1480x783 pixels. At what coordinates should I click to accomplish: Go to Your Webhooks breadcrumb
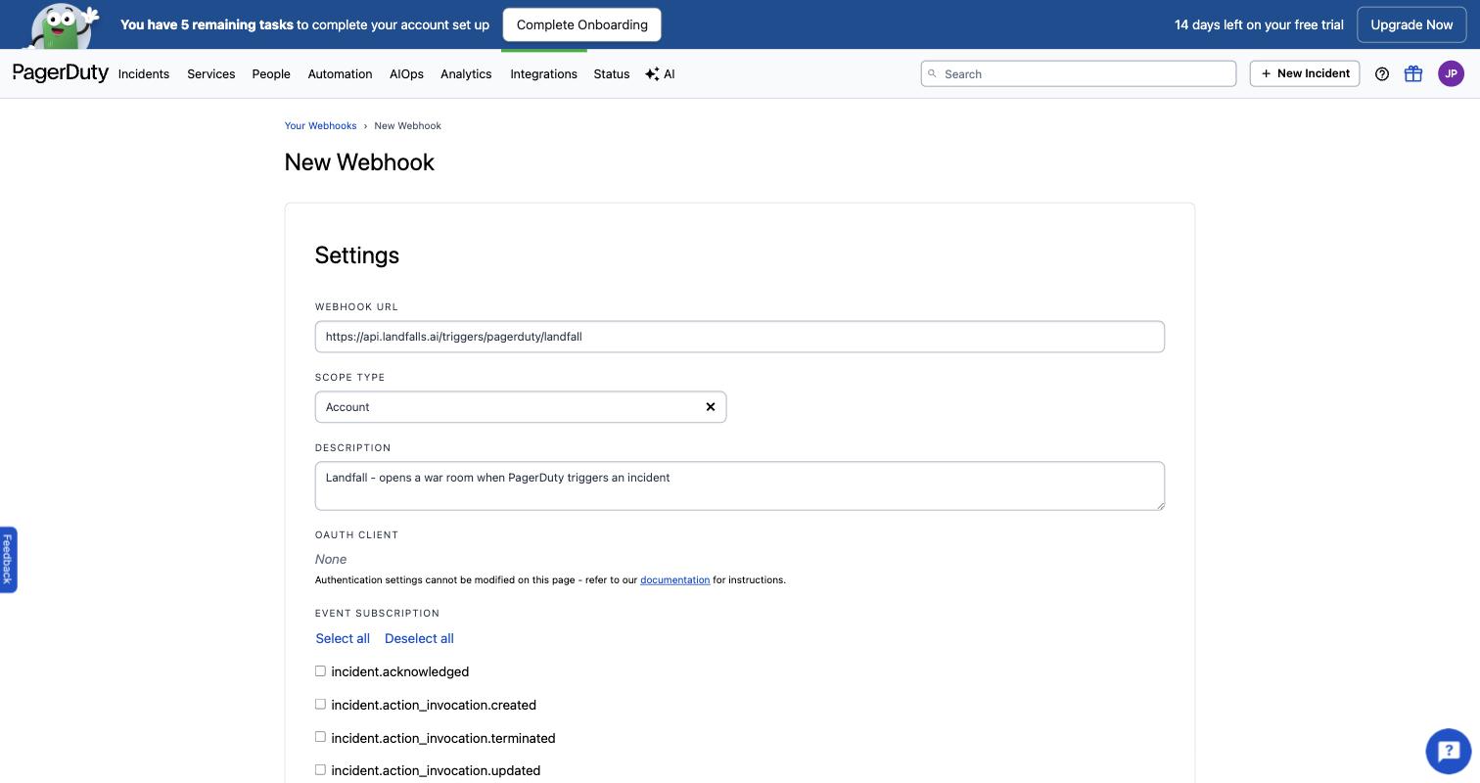click(x=320, y=126)
